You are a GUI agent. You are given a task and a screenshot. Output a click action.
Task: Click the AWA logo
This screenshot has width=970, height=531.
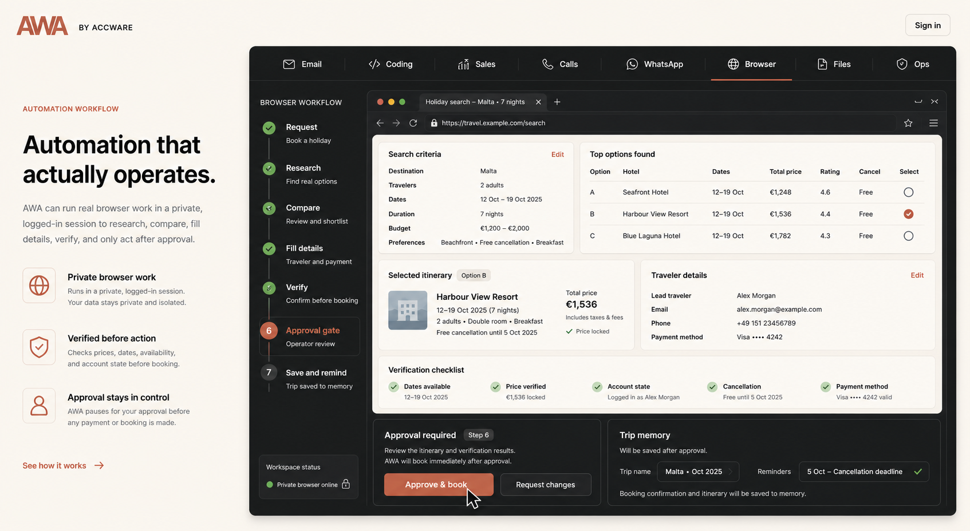(42, 26)
